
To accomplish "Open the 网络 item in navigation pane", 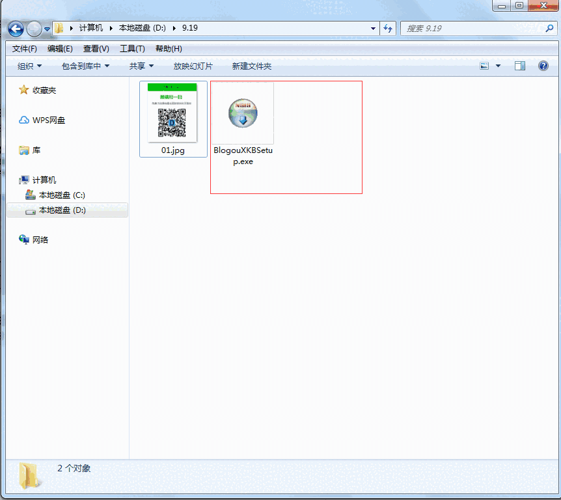I will point(41,240).
